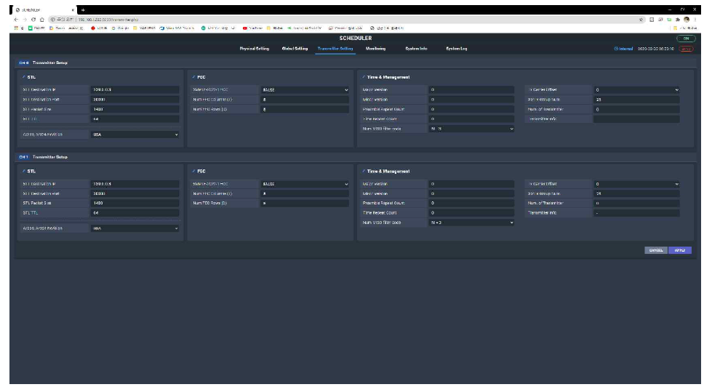The width and height of the screenshot is (704, 387).
Task: Switch to the Global Setting tab
Action: [295, 49]
